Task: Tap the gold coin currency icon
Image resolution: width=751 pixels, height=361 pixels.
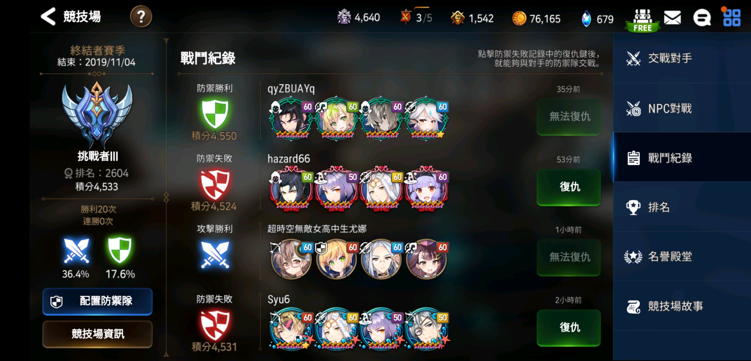Action: pos(519,18)
